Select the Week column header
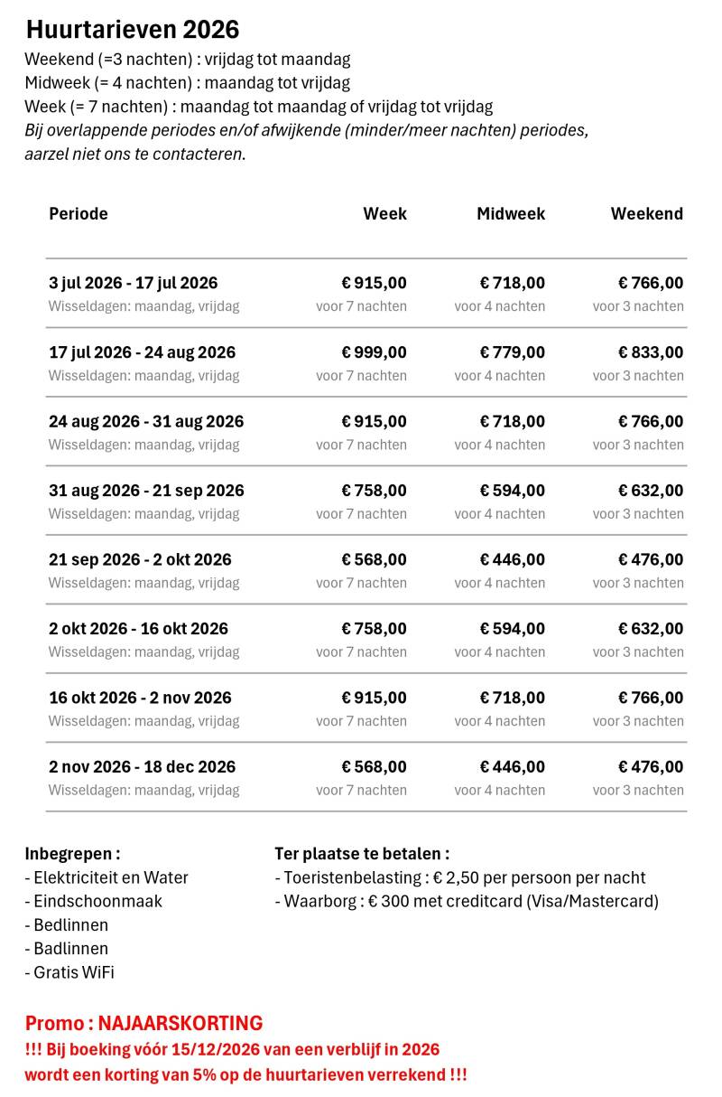 click(x=384, y=214)
